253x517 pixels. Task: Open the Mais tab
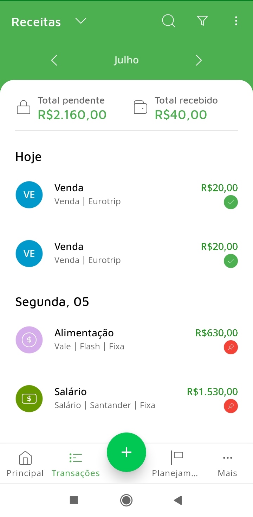[227, 464]
